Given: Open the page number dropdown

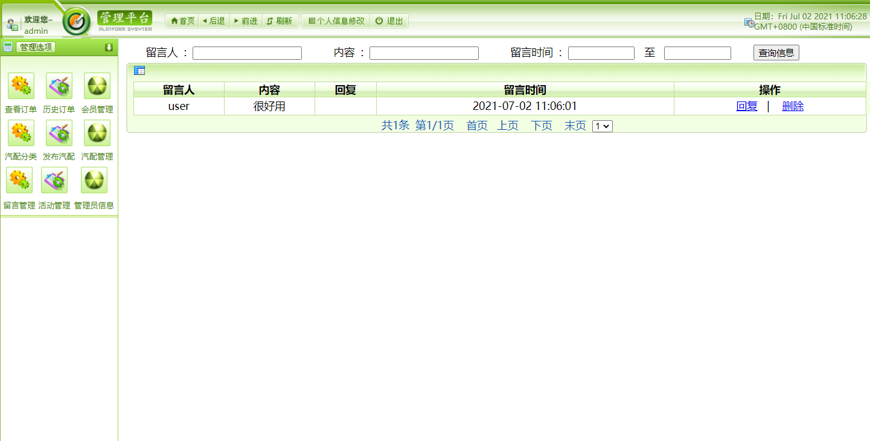Looking at the screenshot, I should coord(601,126).
